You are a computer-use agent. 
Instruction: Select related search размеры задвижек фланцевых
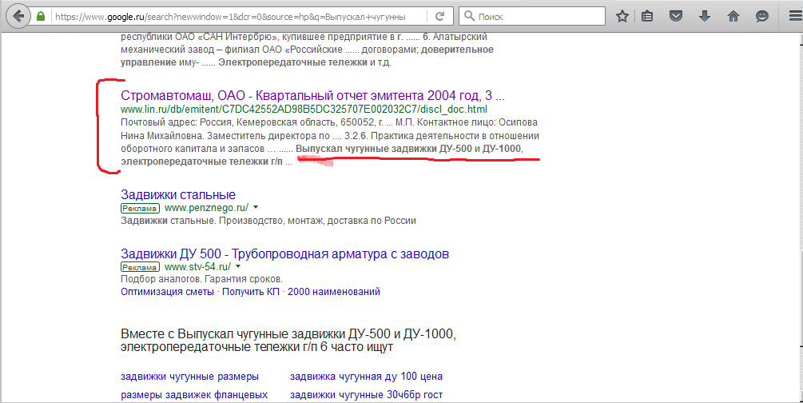[x=194, y=395]
